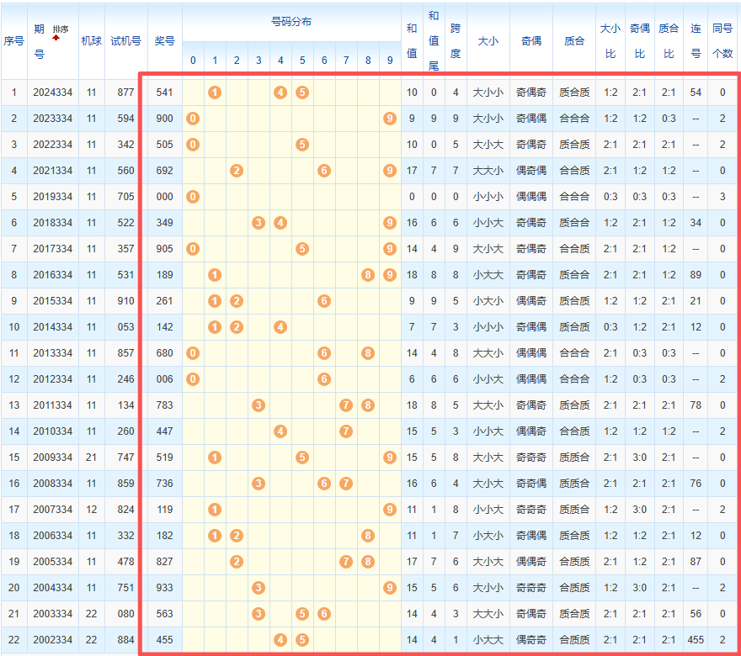The image size is (741, 656).
Task: Click the 排序 sort label in the header
Action: 61,29
